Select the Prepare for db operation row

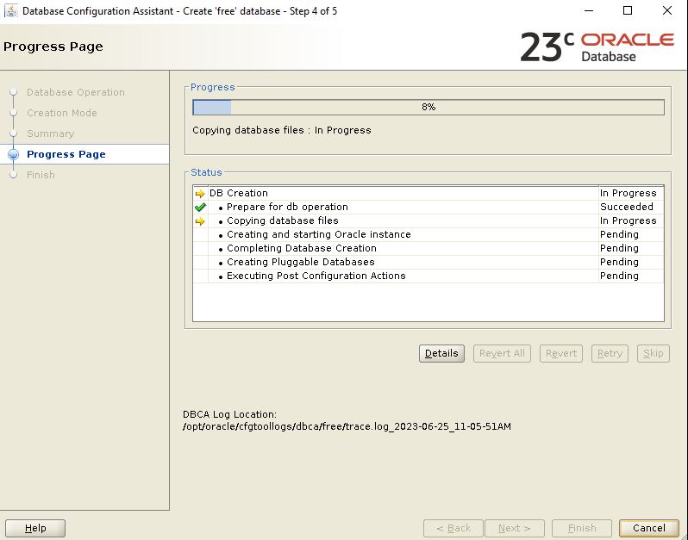coord(428,207)
